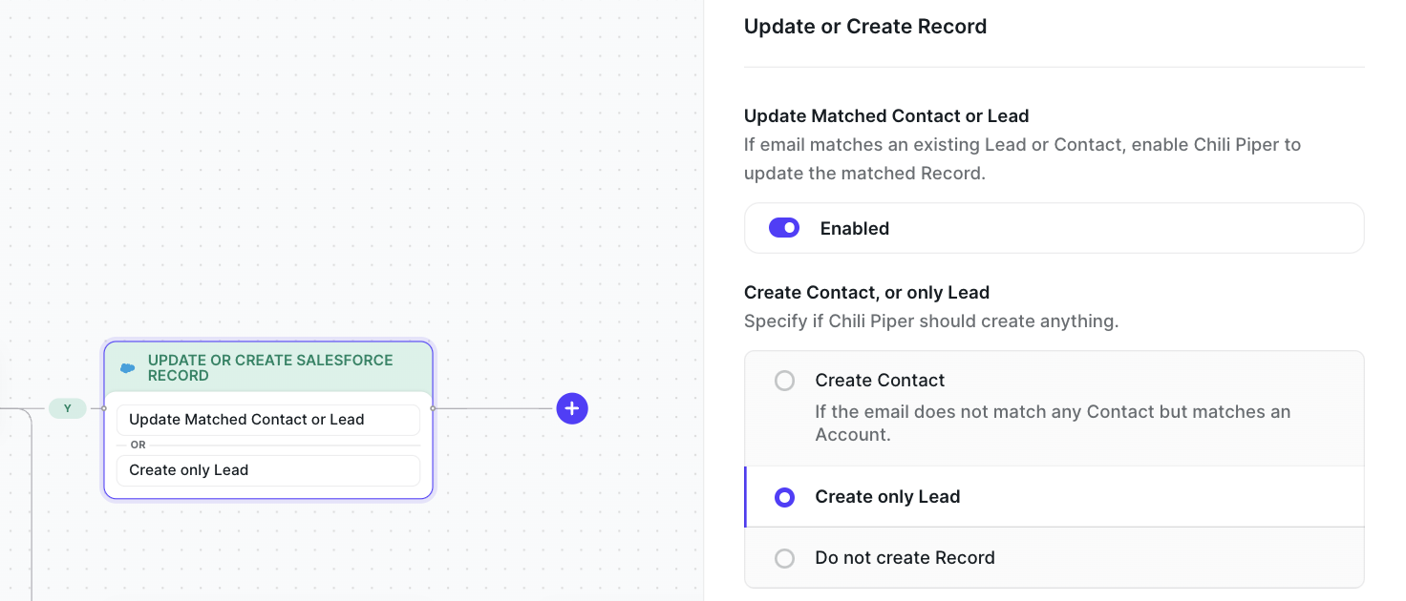Select the Create Contact radio button

coord(784,381)
